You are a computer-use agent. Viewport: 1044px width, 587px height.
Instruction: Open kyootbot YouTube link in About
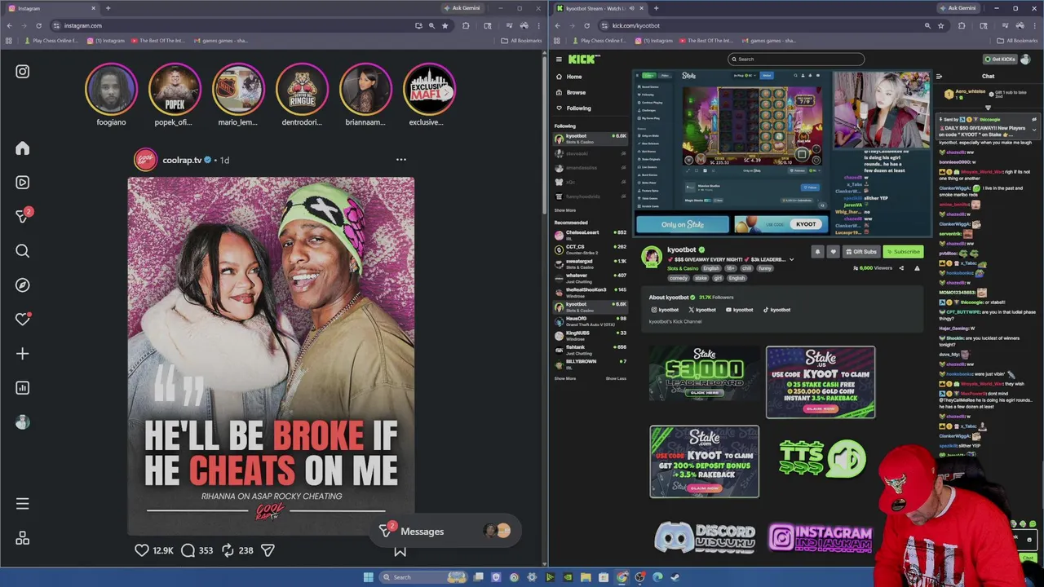point(739,310)
